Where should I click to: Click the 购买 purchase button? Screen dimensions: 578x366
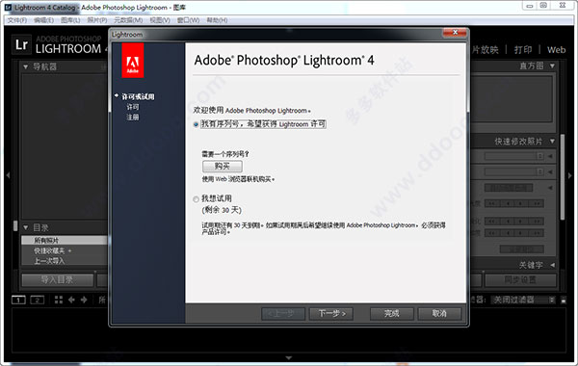[x=223, y=167]
